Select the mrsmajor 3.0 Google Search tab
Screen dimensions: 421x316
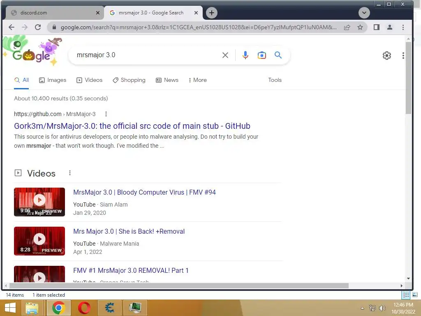coord(153,13)
